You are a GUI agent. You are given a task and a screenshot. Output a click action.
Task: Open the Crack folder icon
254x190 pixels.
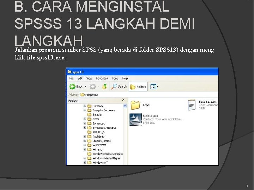[x=135, y=105]
